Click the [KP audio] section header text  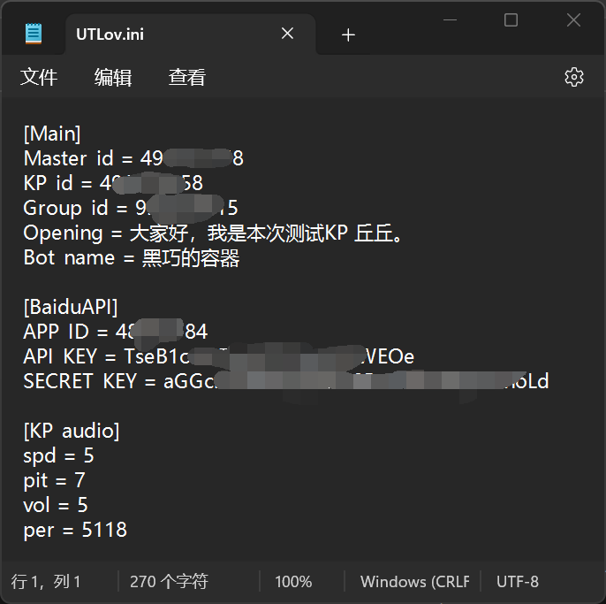pos(72,432)
